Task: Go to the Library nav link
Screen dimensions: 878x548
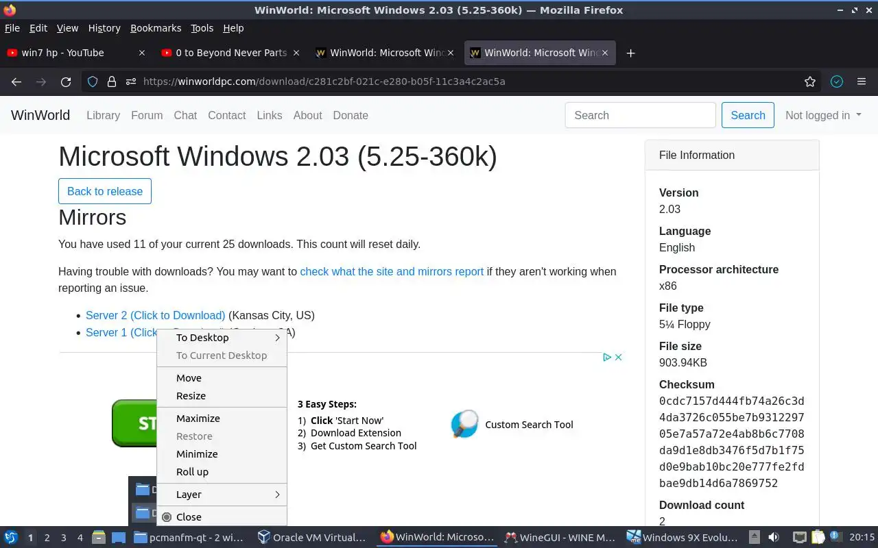Action: (103, 115)
